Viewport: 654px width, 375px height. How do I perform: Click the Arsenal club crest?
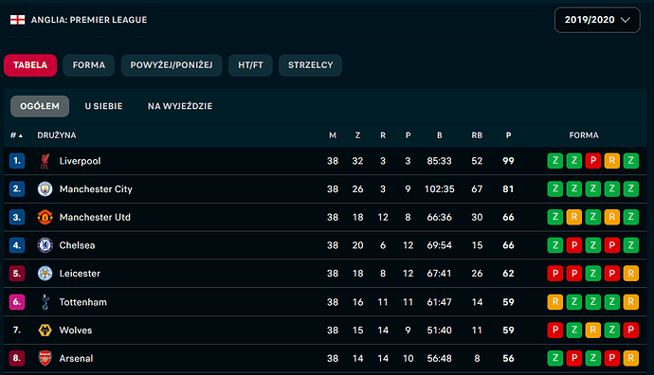[45, 358]
